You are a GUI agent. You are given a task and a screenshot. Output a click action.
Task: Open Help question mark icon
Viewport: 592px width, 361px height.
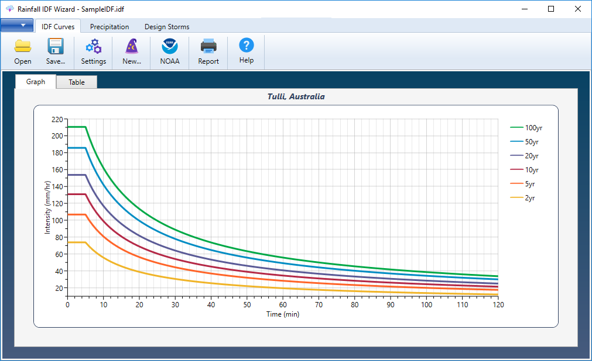(246, 45)
